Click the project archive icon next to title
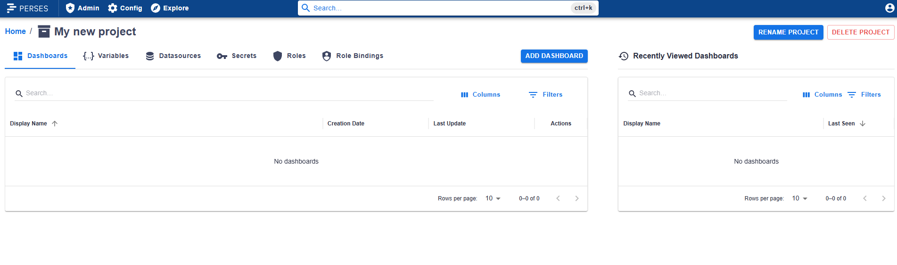Screen dimensions: 897x265 [44, 31]
